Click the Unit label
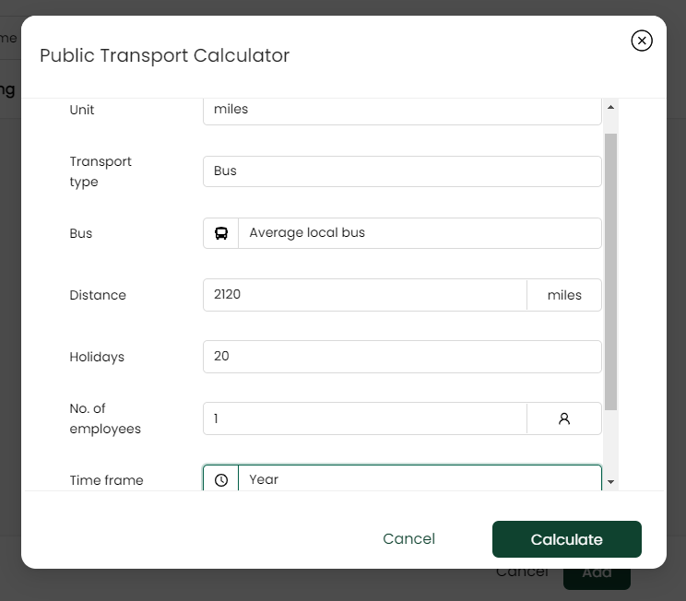The height and width of the screenshot is (601, 686). tap(82, 110)
